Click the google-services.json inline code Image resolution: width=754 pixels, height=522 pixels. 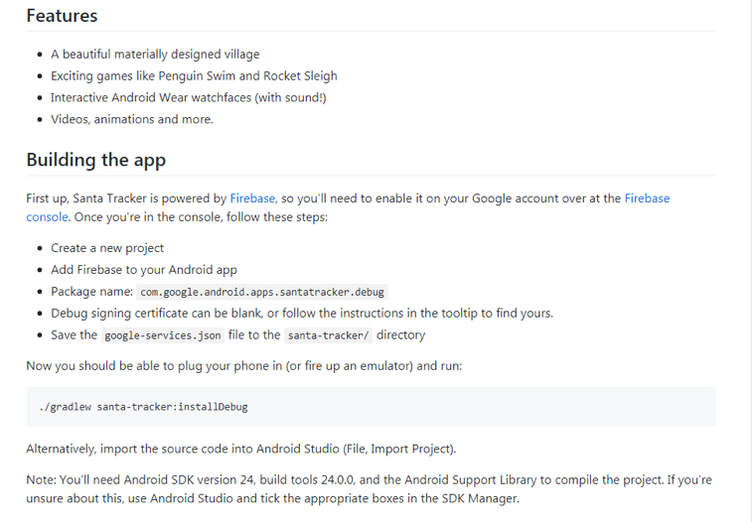tap(163, 335)
